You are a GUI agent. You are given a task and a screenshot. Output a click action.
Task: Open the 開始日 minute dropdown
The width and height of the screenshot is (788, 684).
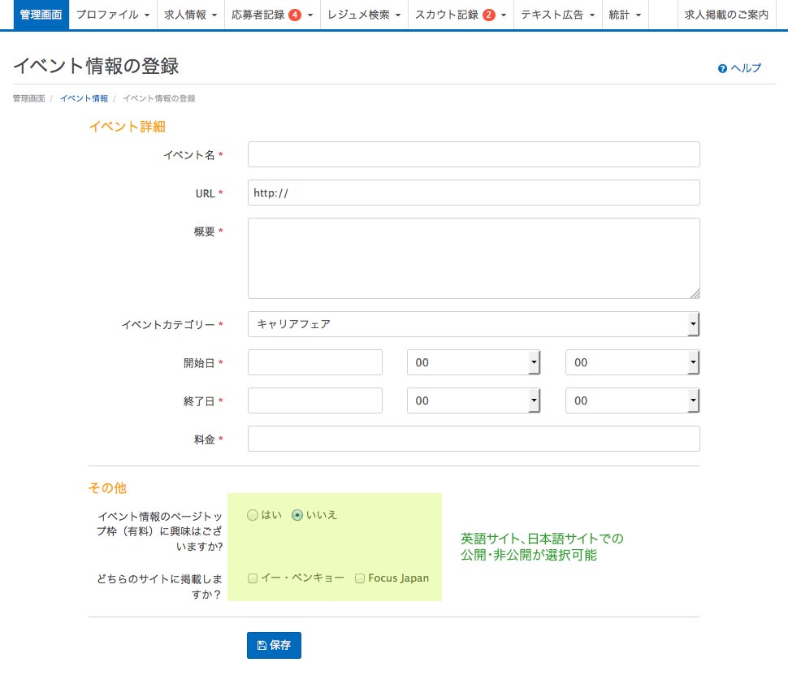632,362
